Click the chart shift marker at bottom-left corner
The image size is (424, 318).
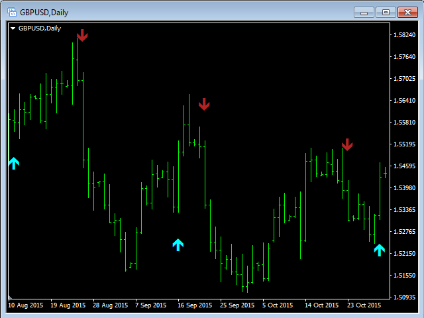(11, 297)
